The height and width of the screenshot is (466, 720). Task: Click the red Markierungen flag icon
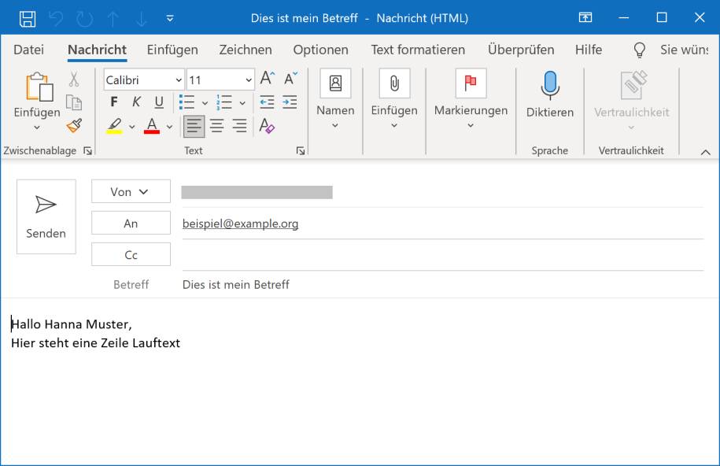tap(470, 83)
